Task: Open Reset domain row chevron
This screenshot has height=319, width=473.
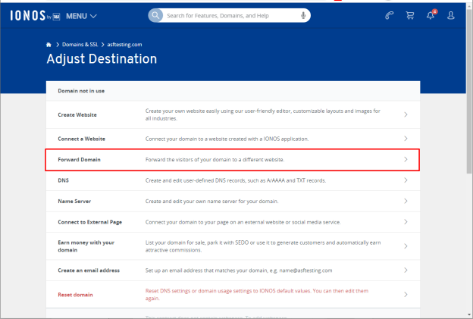Action: pos(406,294)
